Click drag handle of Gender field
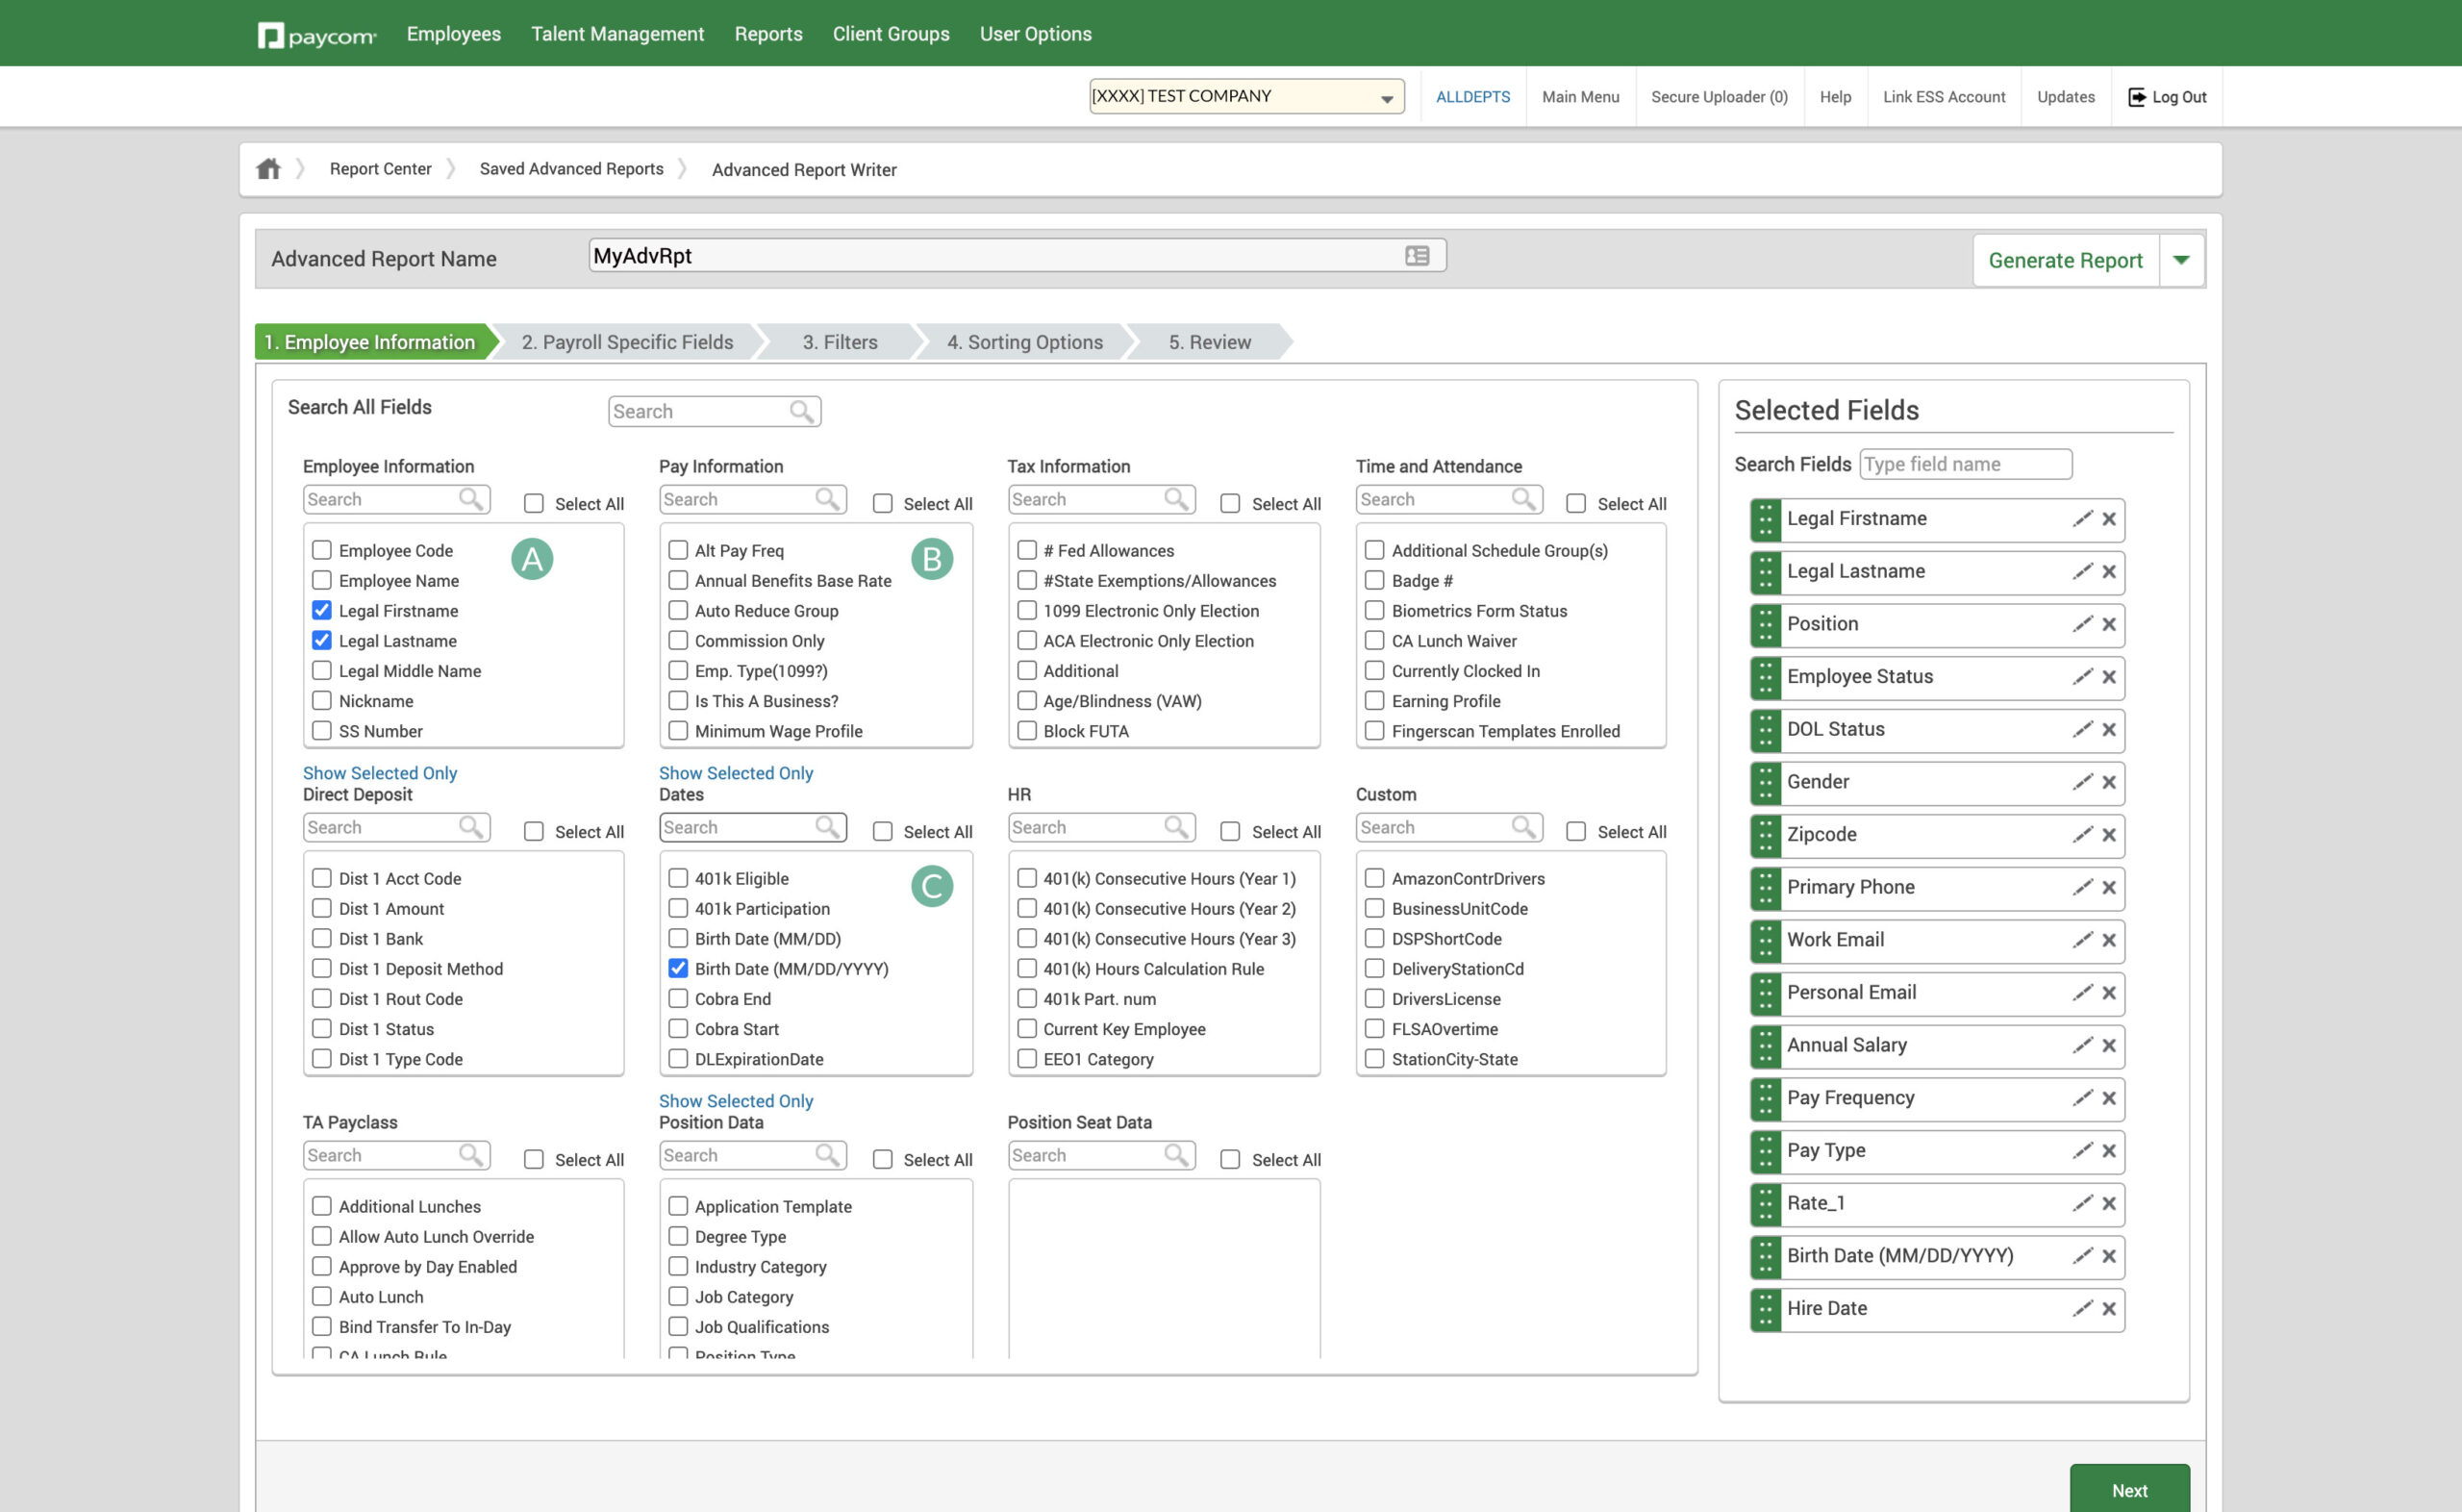The image size is (2462, 1512). click(1767, 783)
